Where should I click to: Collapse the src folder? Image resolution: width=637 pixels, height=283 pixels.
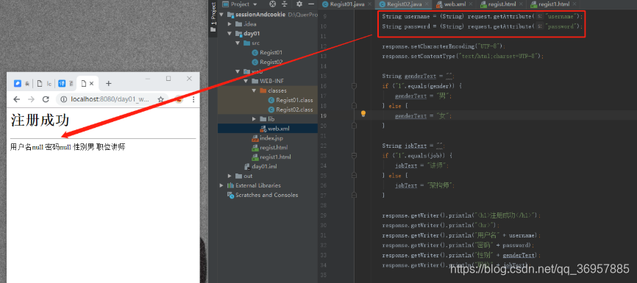[x=238, y=43]
